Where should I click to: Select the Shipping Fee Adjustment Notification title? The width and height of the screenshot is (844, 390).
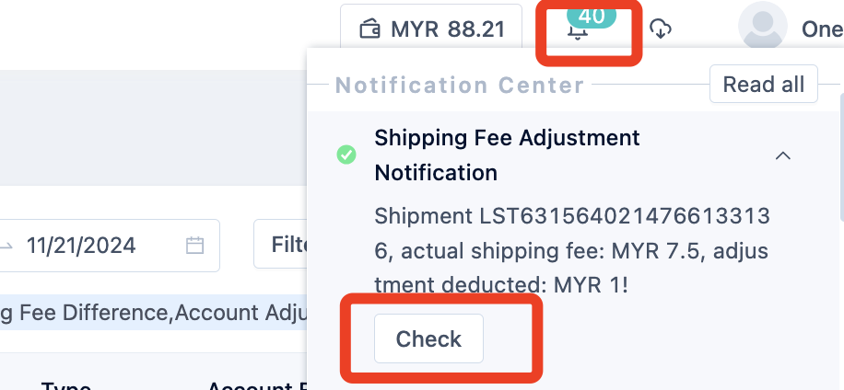(x=507, y=155)
